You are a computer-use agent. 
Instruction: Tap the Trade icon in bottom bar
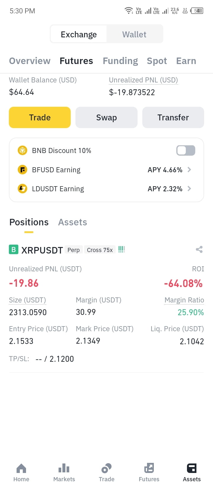(106, 469)
